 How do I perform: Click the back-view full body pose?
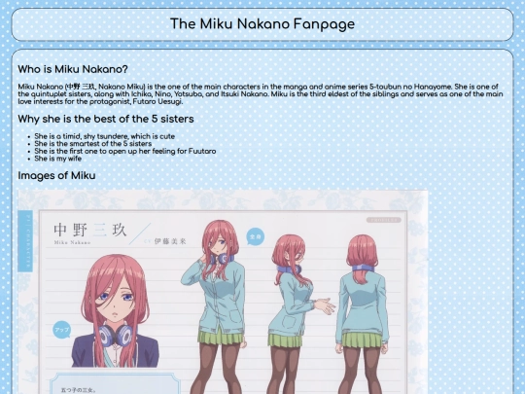tap(362, 314)
